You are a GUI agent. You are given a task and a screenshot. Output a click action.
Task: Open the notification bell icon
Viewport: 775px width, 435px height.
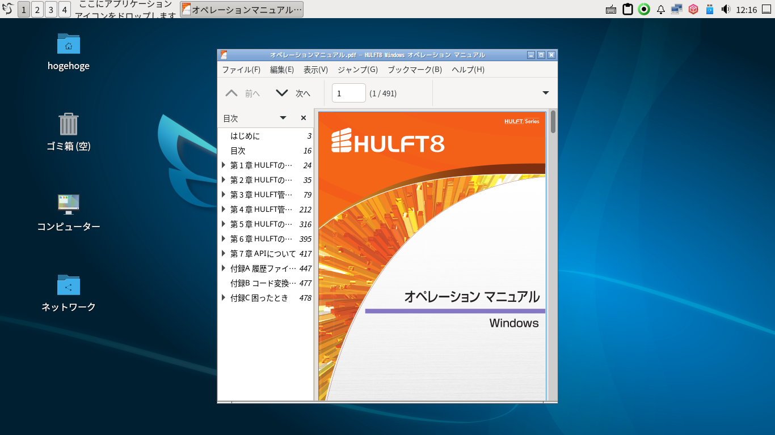pyautogui.click(x=660, y=10)
